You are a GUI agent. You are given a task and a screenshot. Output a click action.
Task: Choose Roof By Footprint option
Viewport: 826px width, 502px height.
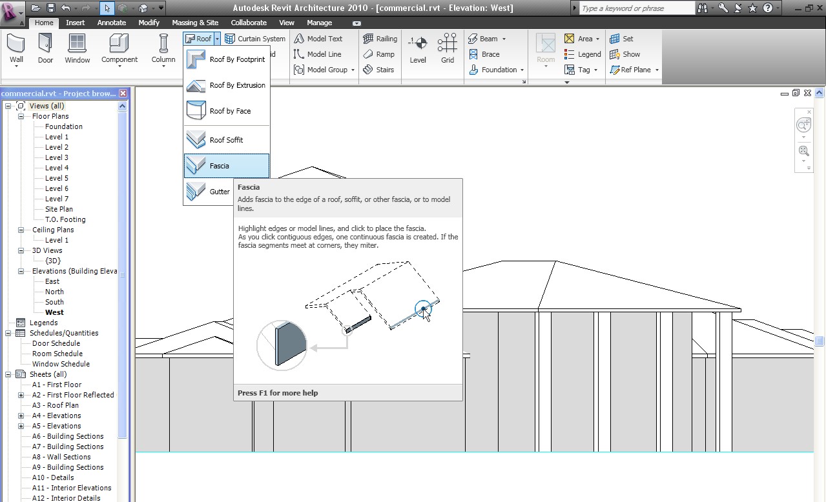(226, 59)
